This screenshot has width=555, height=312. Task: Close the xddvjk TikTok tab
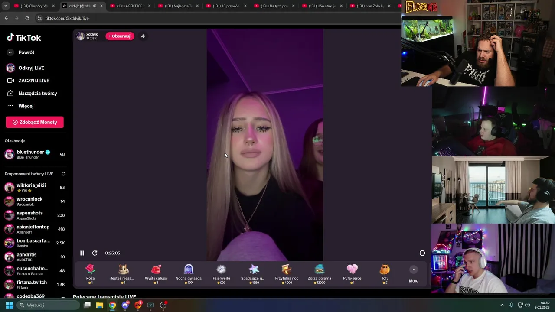(x=101, y=6)
